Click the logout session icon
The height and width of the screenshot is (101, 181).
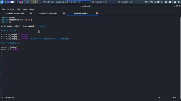pyautogui.click(x=179, y=2)
